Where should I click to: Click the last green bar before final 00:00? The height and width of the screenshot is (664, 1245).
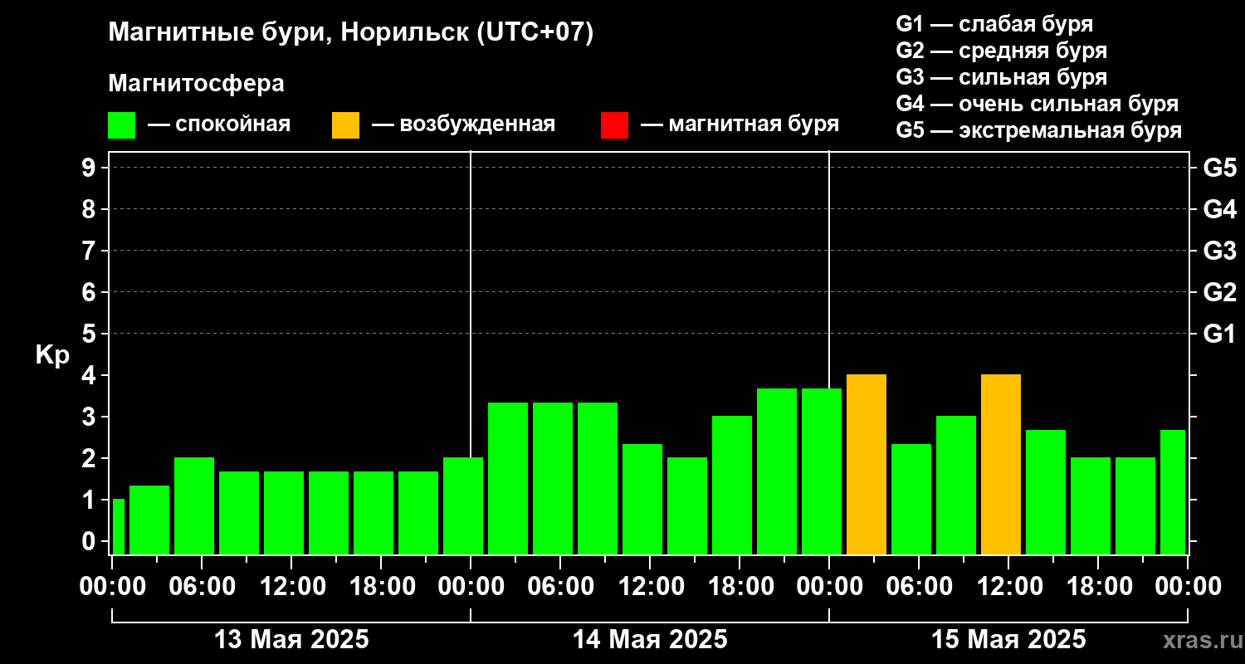coord(1173,492)
